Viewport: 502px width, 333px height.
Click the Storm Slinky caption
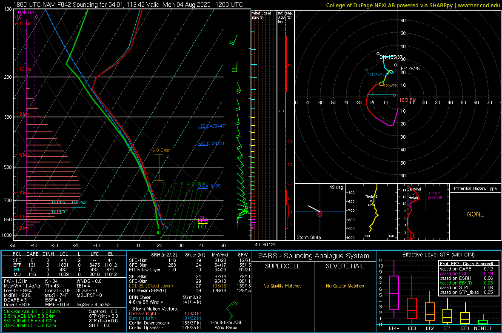308,237
